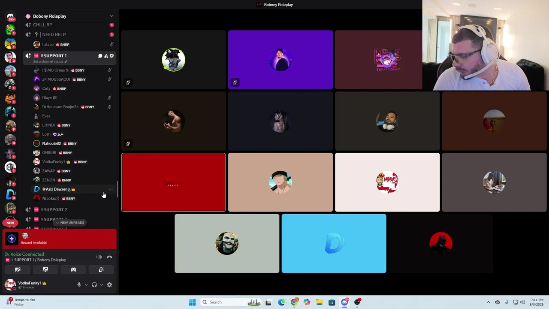Select user 'Nicolas' in voice list
Screen dimensions: 549x309
tap(74, 198)
